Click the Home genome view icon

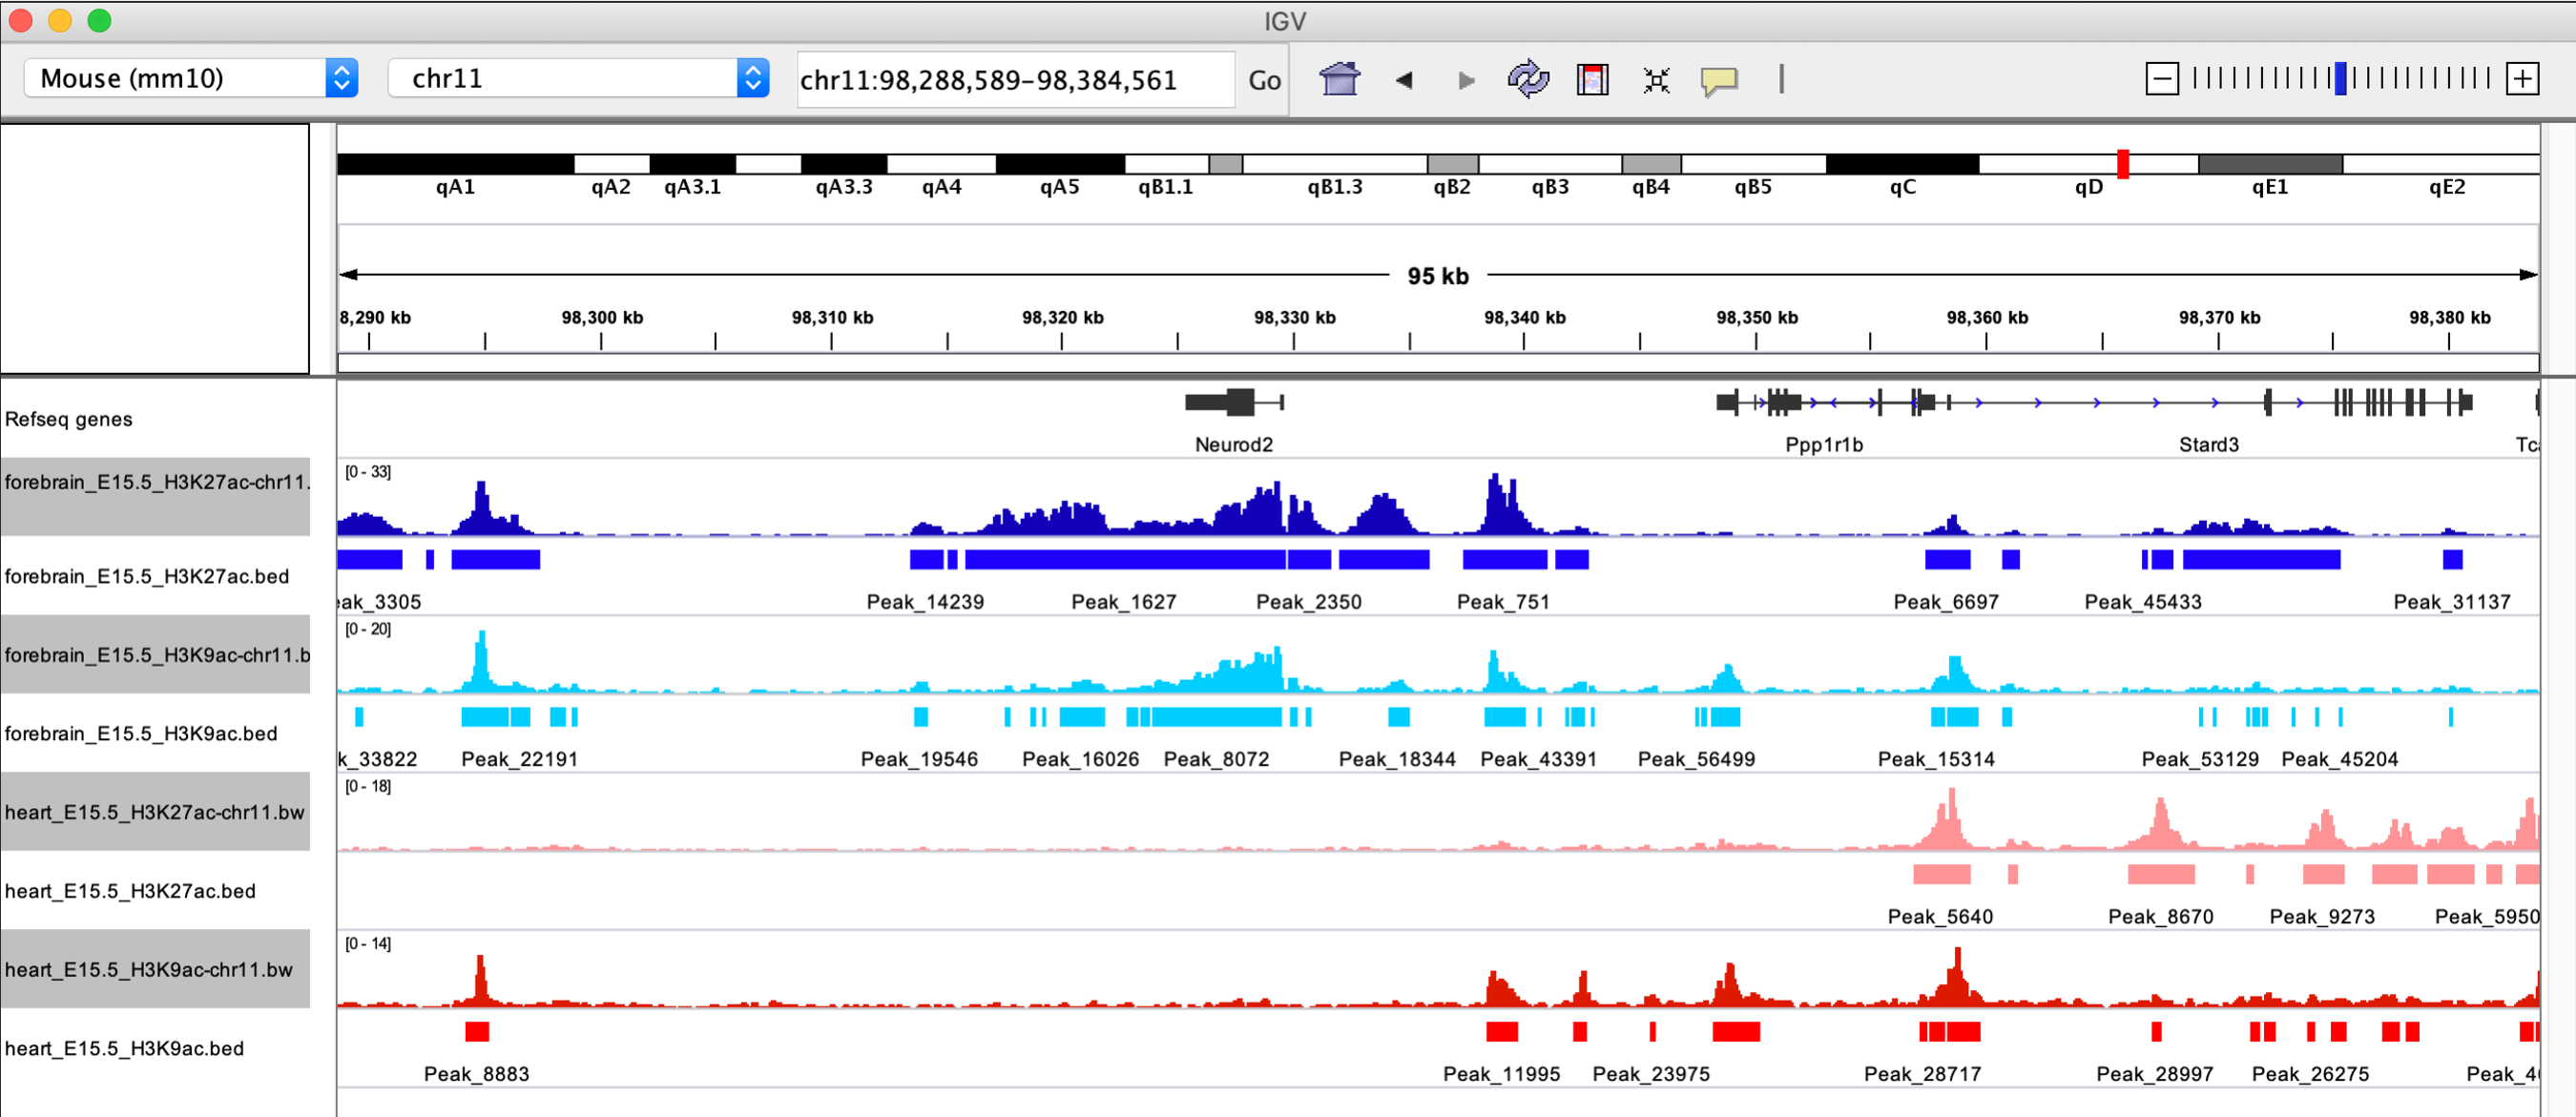[x=1339, y=79]
